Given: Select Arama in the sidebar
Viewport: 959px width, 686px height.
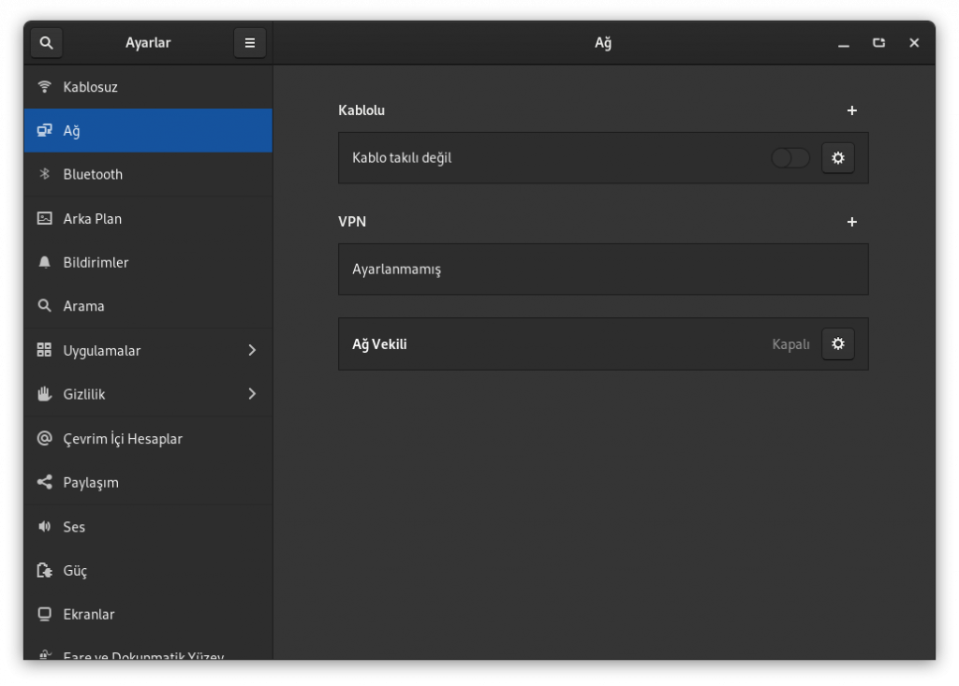Looking at the screenshot, I should click(x=83, y=306).
